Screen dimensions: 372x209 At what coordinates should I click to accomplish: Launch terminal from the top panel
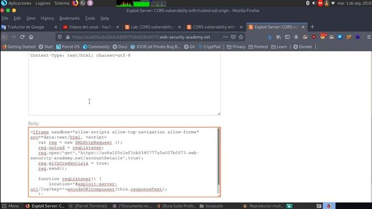click(83, 3)
